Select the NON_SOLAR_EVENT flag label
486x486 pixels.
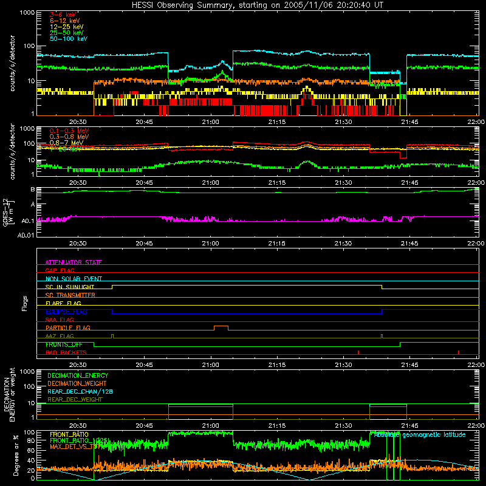(x=74, y=279)
